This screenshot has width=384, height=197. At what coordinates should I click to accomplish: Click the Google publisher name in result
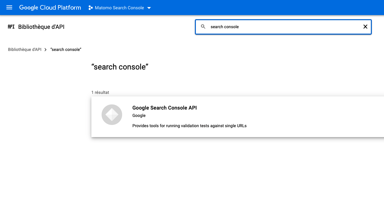point(139,116)
